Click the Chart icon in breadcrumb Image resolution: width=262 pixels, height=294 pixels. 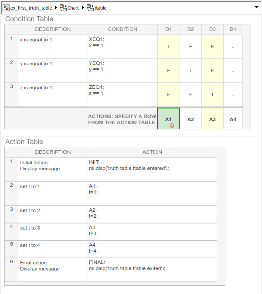[63, 8]
